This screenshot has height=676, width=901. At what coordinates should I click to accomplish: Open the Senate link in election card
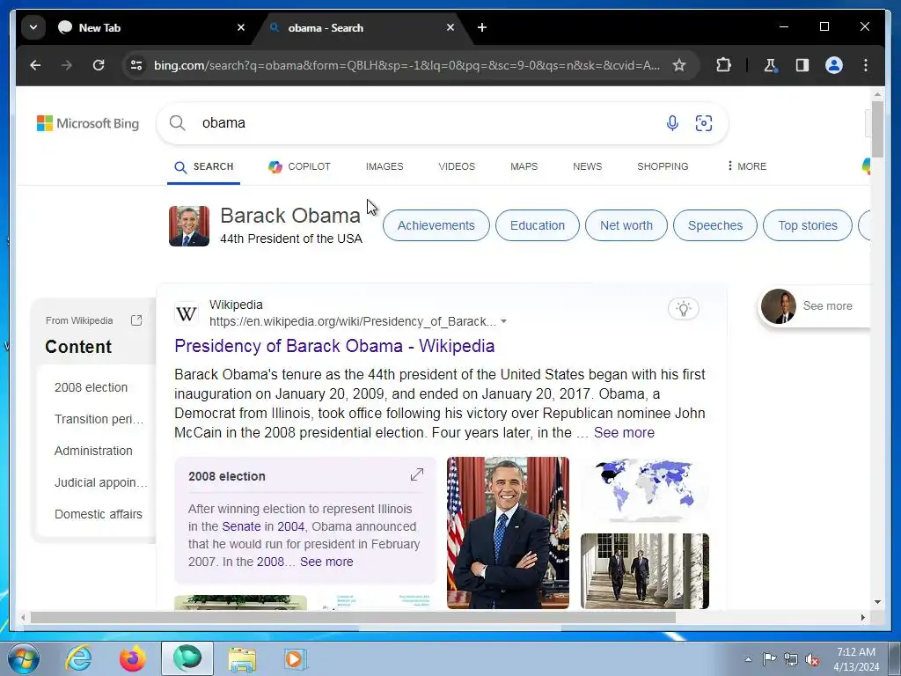(x=241, y=526)
